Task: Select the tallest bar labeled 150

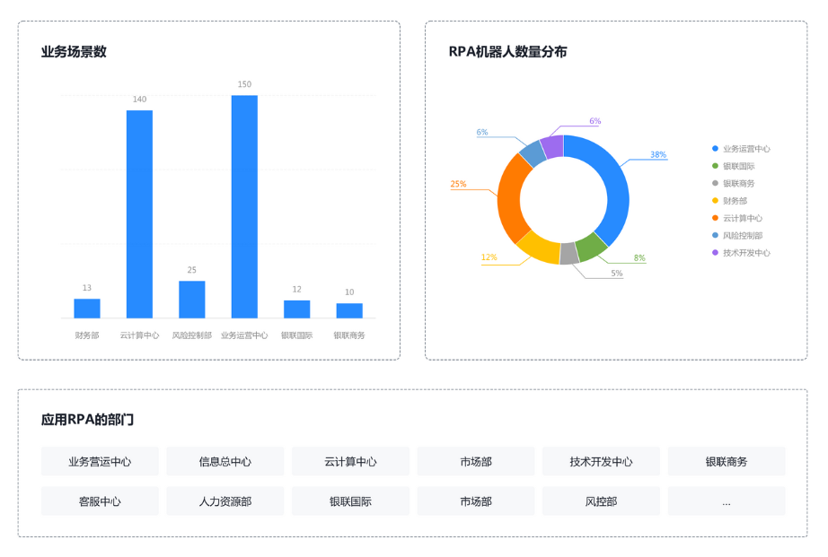Action: point(244,206)
